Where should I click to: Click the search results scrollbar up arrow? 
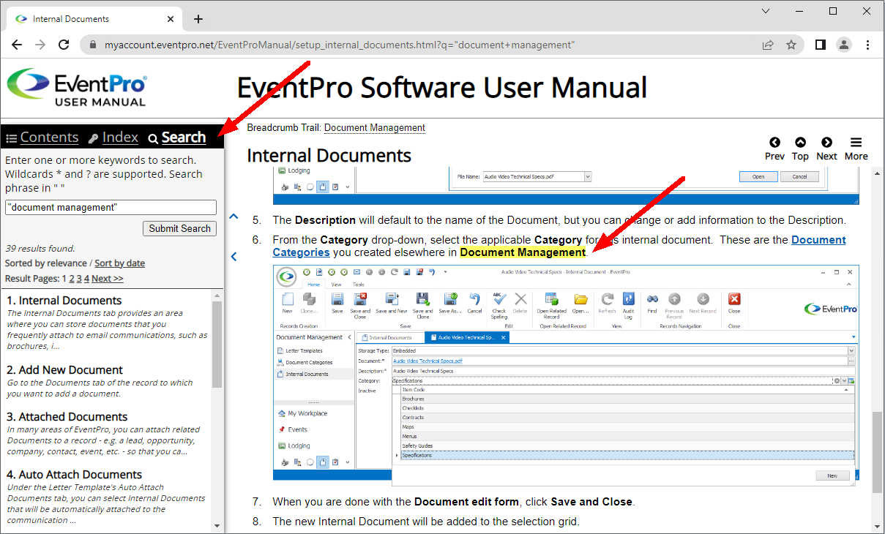(x=217, y=296)
